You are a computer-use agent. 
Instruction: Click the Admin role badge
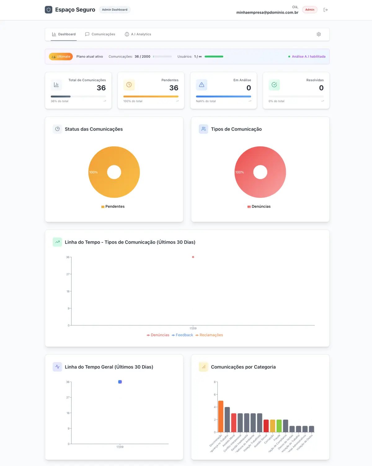click(309, 10)
